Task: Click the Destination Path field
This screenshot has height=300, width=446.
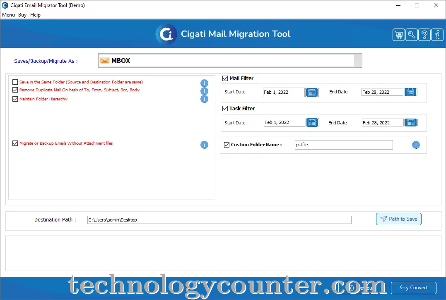Action: pyautogui.click(x=219, y=220)
